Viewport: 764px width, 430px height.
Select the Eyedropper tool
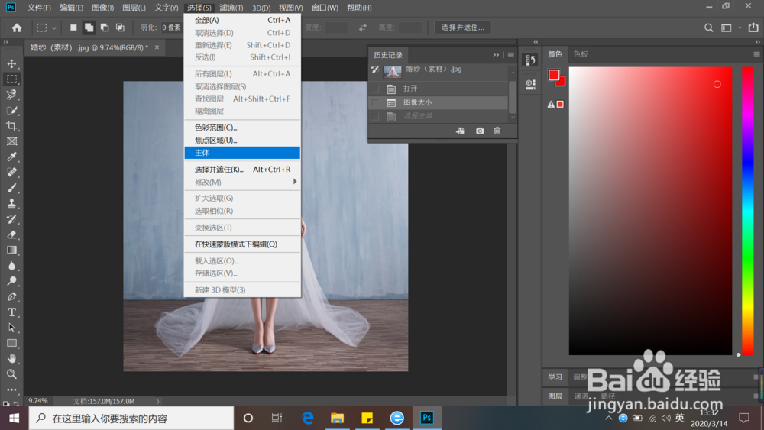click(x=11, y=157)
